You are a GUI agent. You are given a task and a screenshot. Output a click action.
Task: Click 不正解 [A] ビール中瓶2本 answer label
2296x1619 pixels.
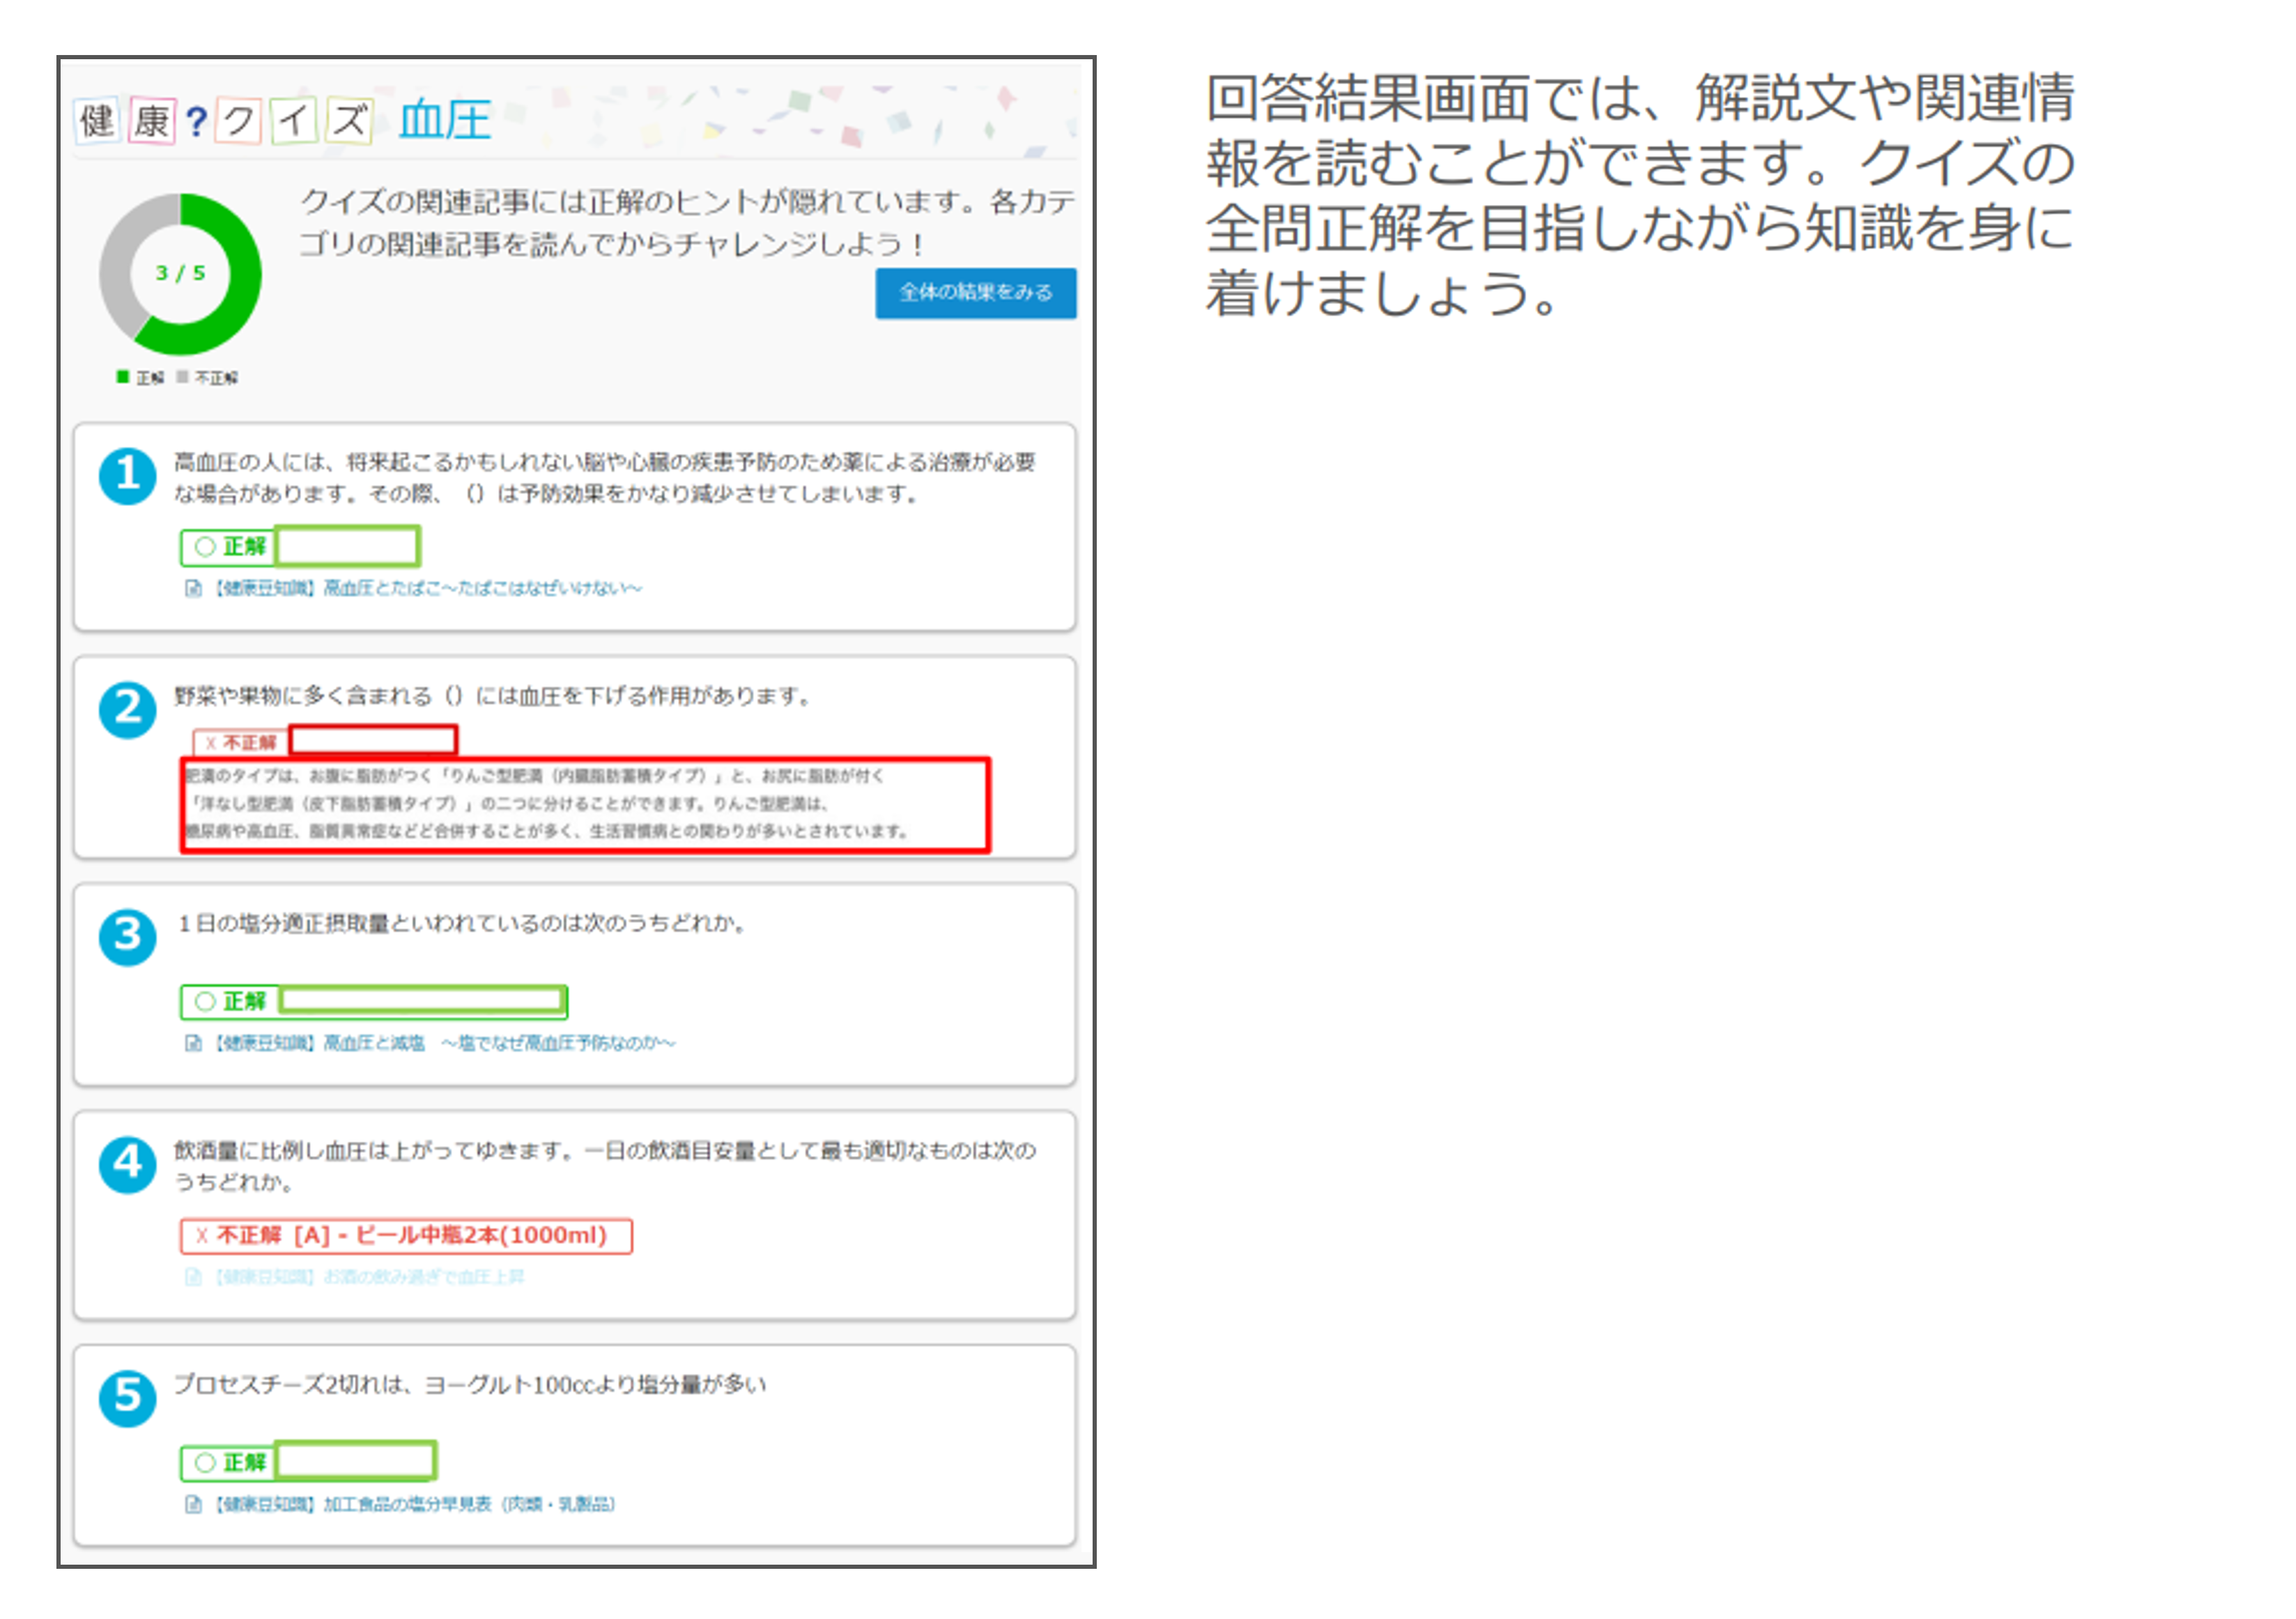click(406, 1236)
